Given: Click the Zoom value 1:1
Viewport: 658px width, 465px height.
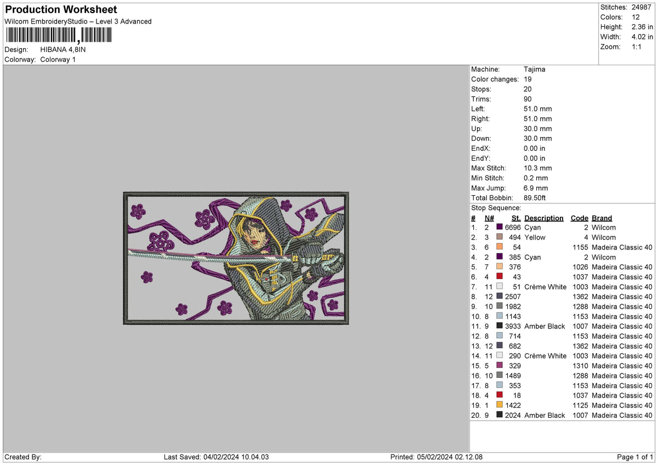Looking at the screenshot, I should 637,47.
